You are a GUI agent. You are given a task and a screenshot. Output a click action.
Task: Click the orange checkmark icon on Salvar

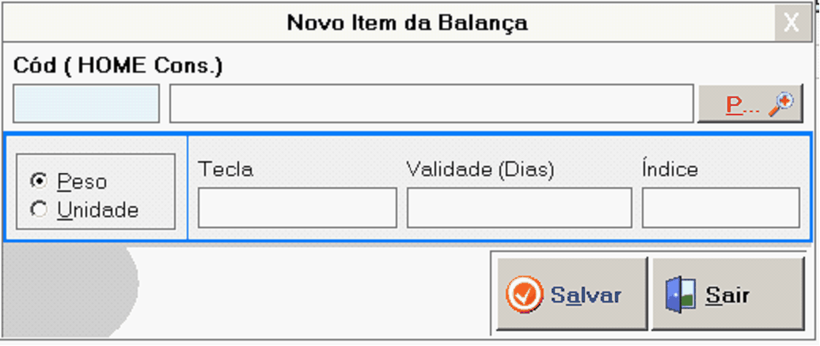pyautogui.click(x=522, y=295)
